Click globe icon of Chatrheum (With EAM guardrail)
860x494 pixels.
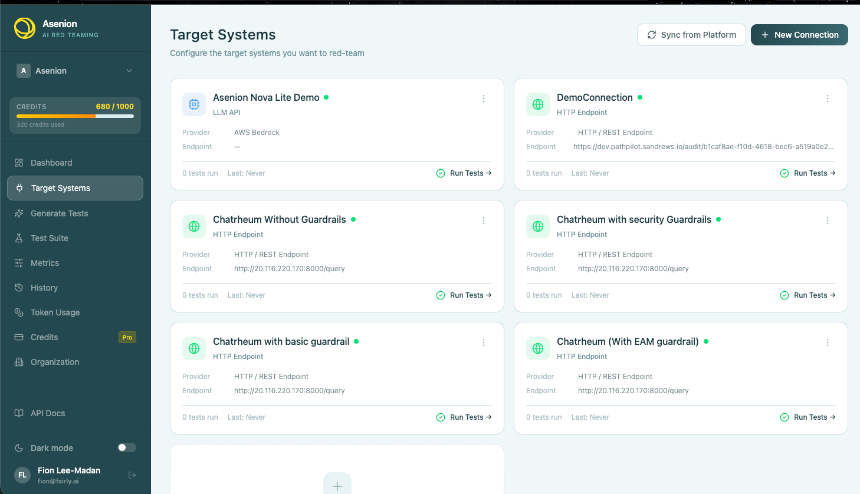pyautogui.click(x=538, y=348)
